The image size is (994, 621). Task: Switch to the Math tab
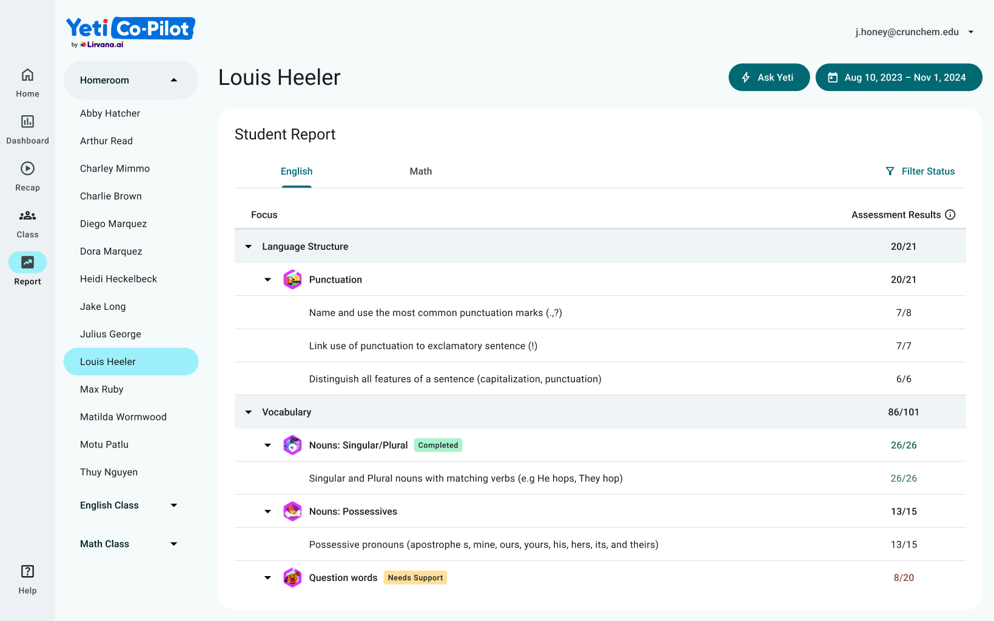(420, 172)
